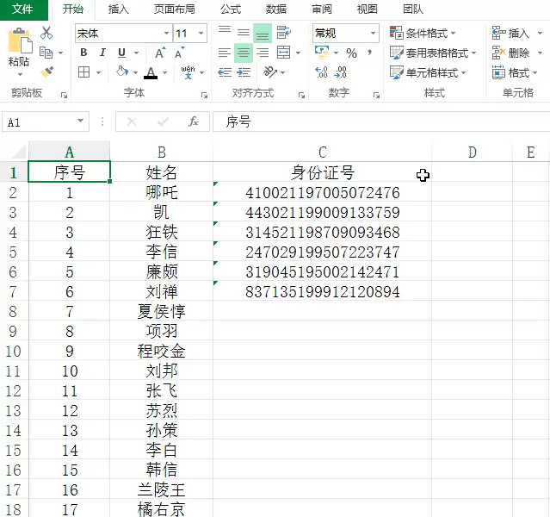Align text right
This screenshot has height=517, width=550.
click(263, 53)
